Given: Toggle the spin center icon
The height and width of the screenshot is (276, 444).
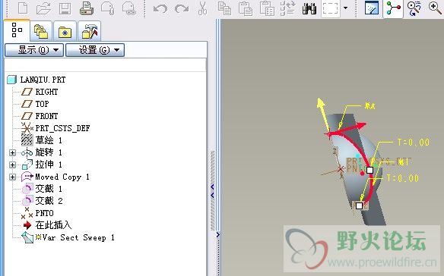Looking at the screenshot, I should 393,8.
